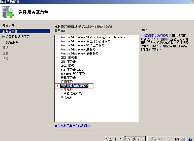This screenshot has width=194, height=141.
Task: Check Active Directory 证书服务 checkbox
Action: (x=57, y=53)
